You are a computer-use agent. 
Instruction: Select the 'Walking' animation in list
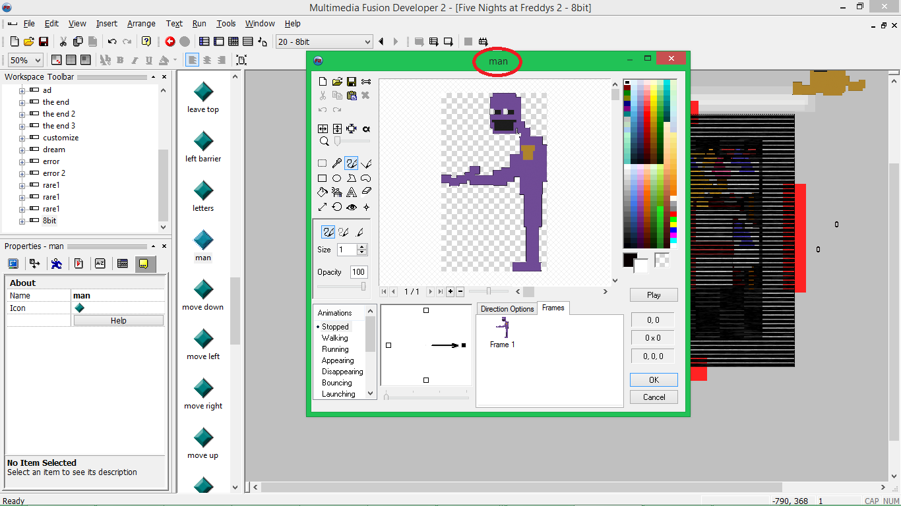tap(335, 338)
